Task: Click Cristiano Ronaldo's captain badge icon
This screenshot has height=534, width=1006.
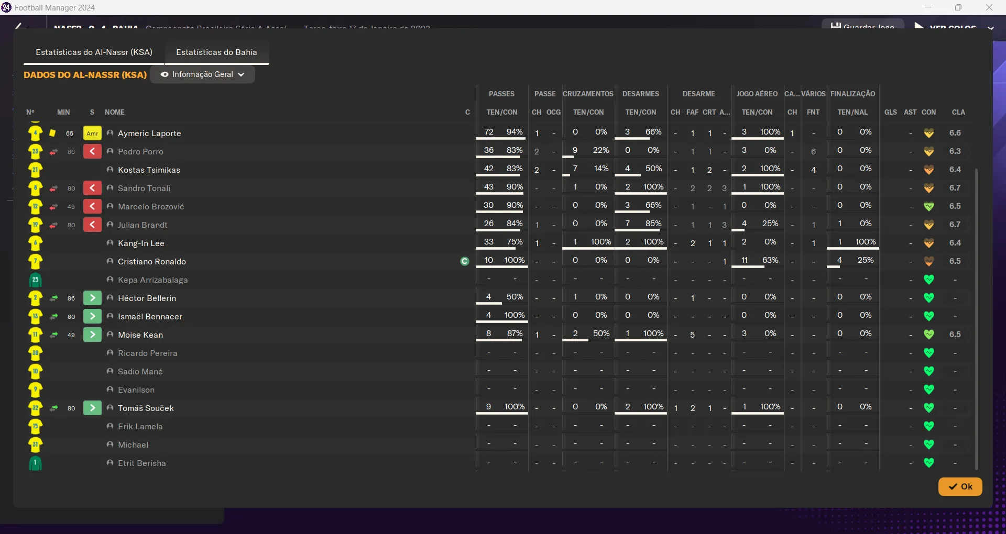Action: (465, 261)
